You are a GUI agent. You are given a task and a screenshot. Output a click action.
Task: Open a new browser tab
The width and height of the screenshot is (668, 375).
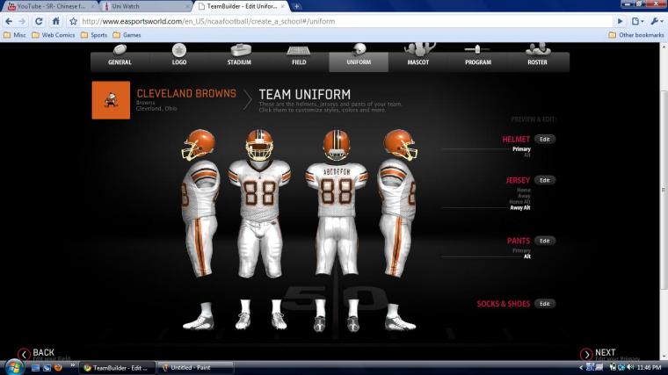296,6
